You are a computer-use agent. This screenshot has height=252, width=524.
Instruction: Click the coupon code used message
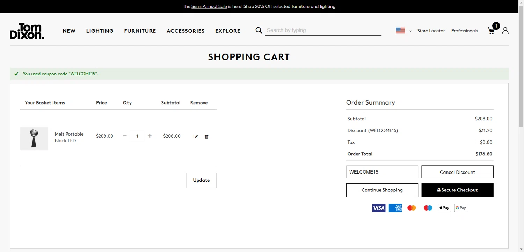point(61,74)
